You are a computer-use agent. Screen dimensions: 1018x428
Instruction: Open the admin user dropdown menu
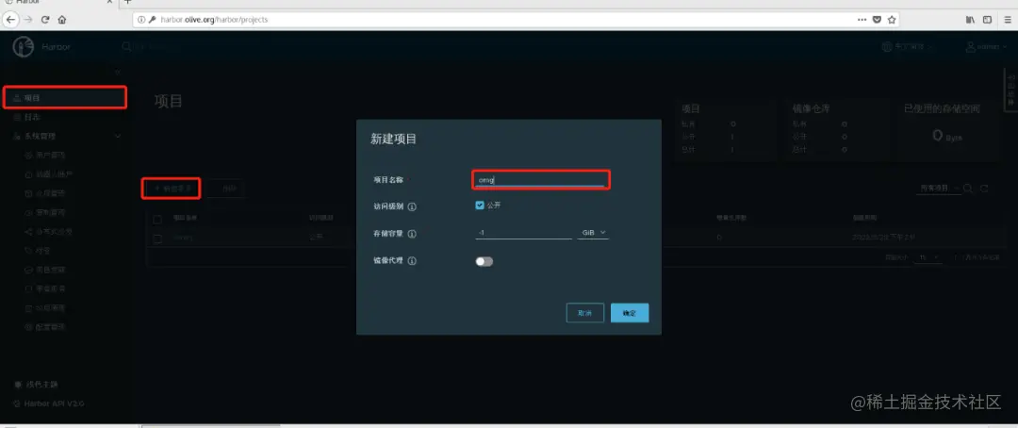click(986, 47)
